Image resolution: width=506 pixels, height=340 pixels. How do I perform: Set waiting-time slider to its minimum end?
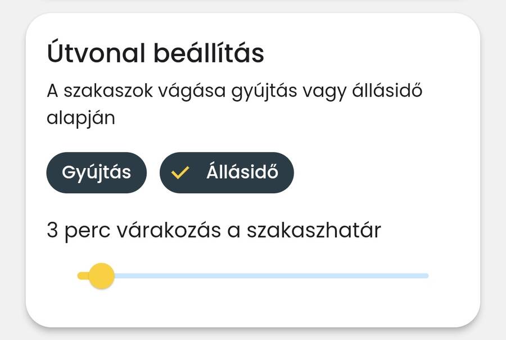tap(79, 275)
